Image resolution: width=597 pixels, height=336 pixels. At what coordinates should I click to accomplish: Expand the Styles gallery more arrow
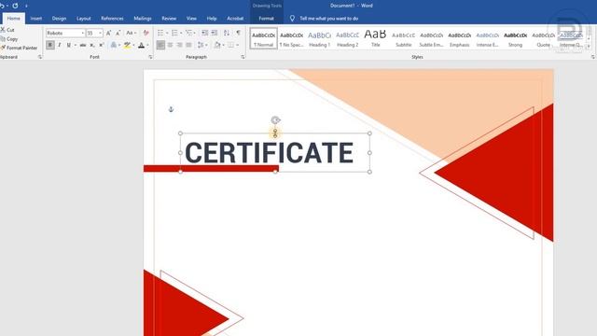tap(589, 46)
